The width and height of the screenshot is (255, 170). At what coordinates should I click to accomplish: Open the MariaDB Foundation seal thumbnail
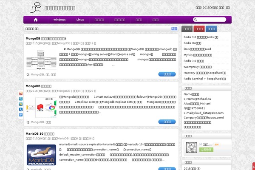click(41, 155)
